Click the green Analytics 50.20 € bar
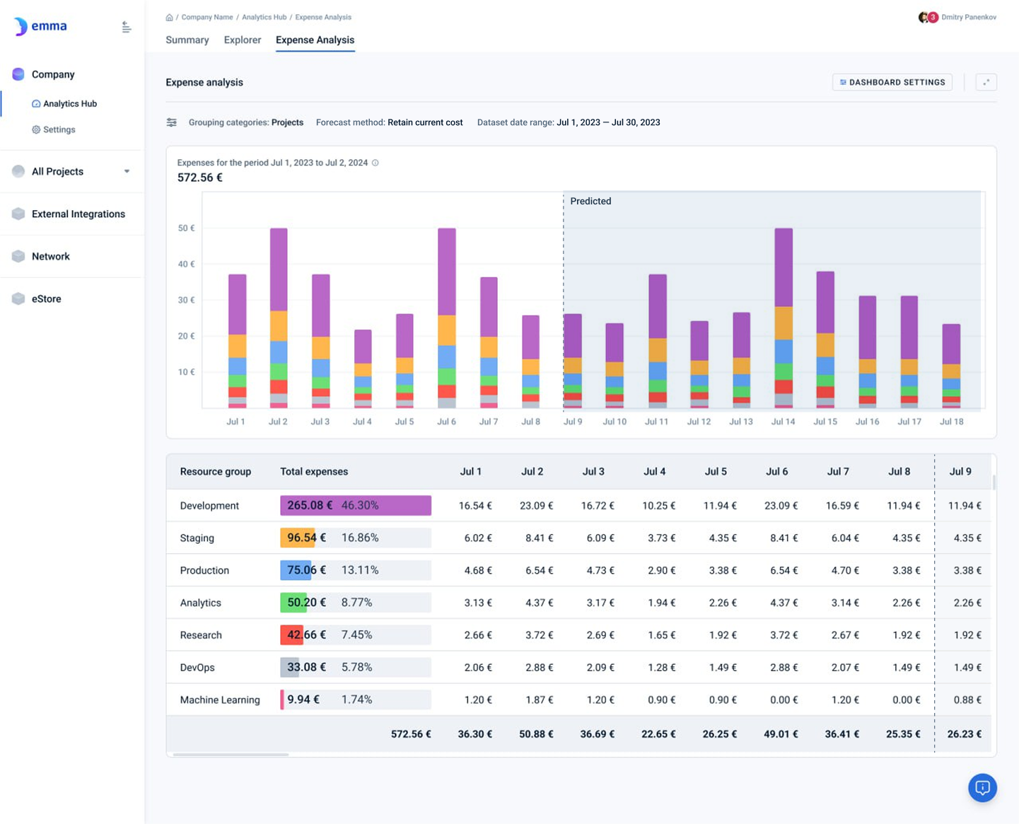Screen dimensions: 1019x824 (293, 603)
